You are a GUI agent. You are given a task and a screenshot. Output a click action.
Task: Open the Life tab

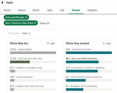click(62, 10)
